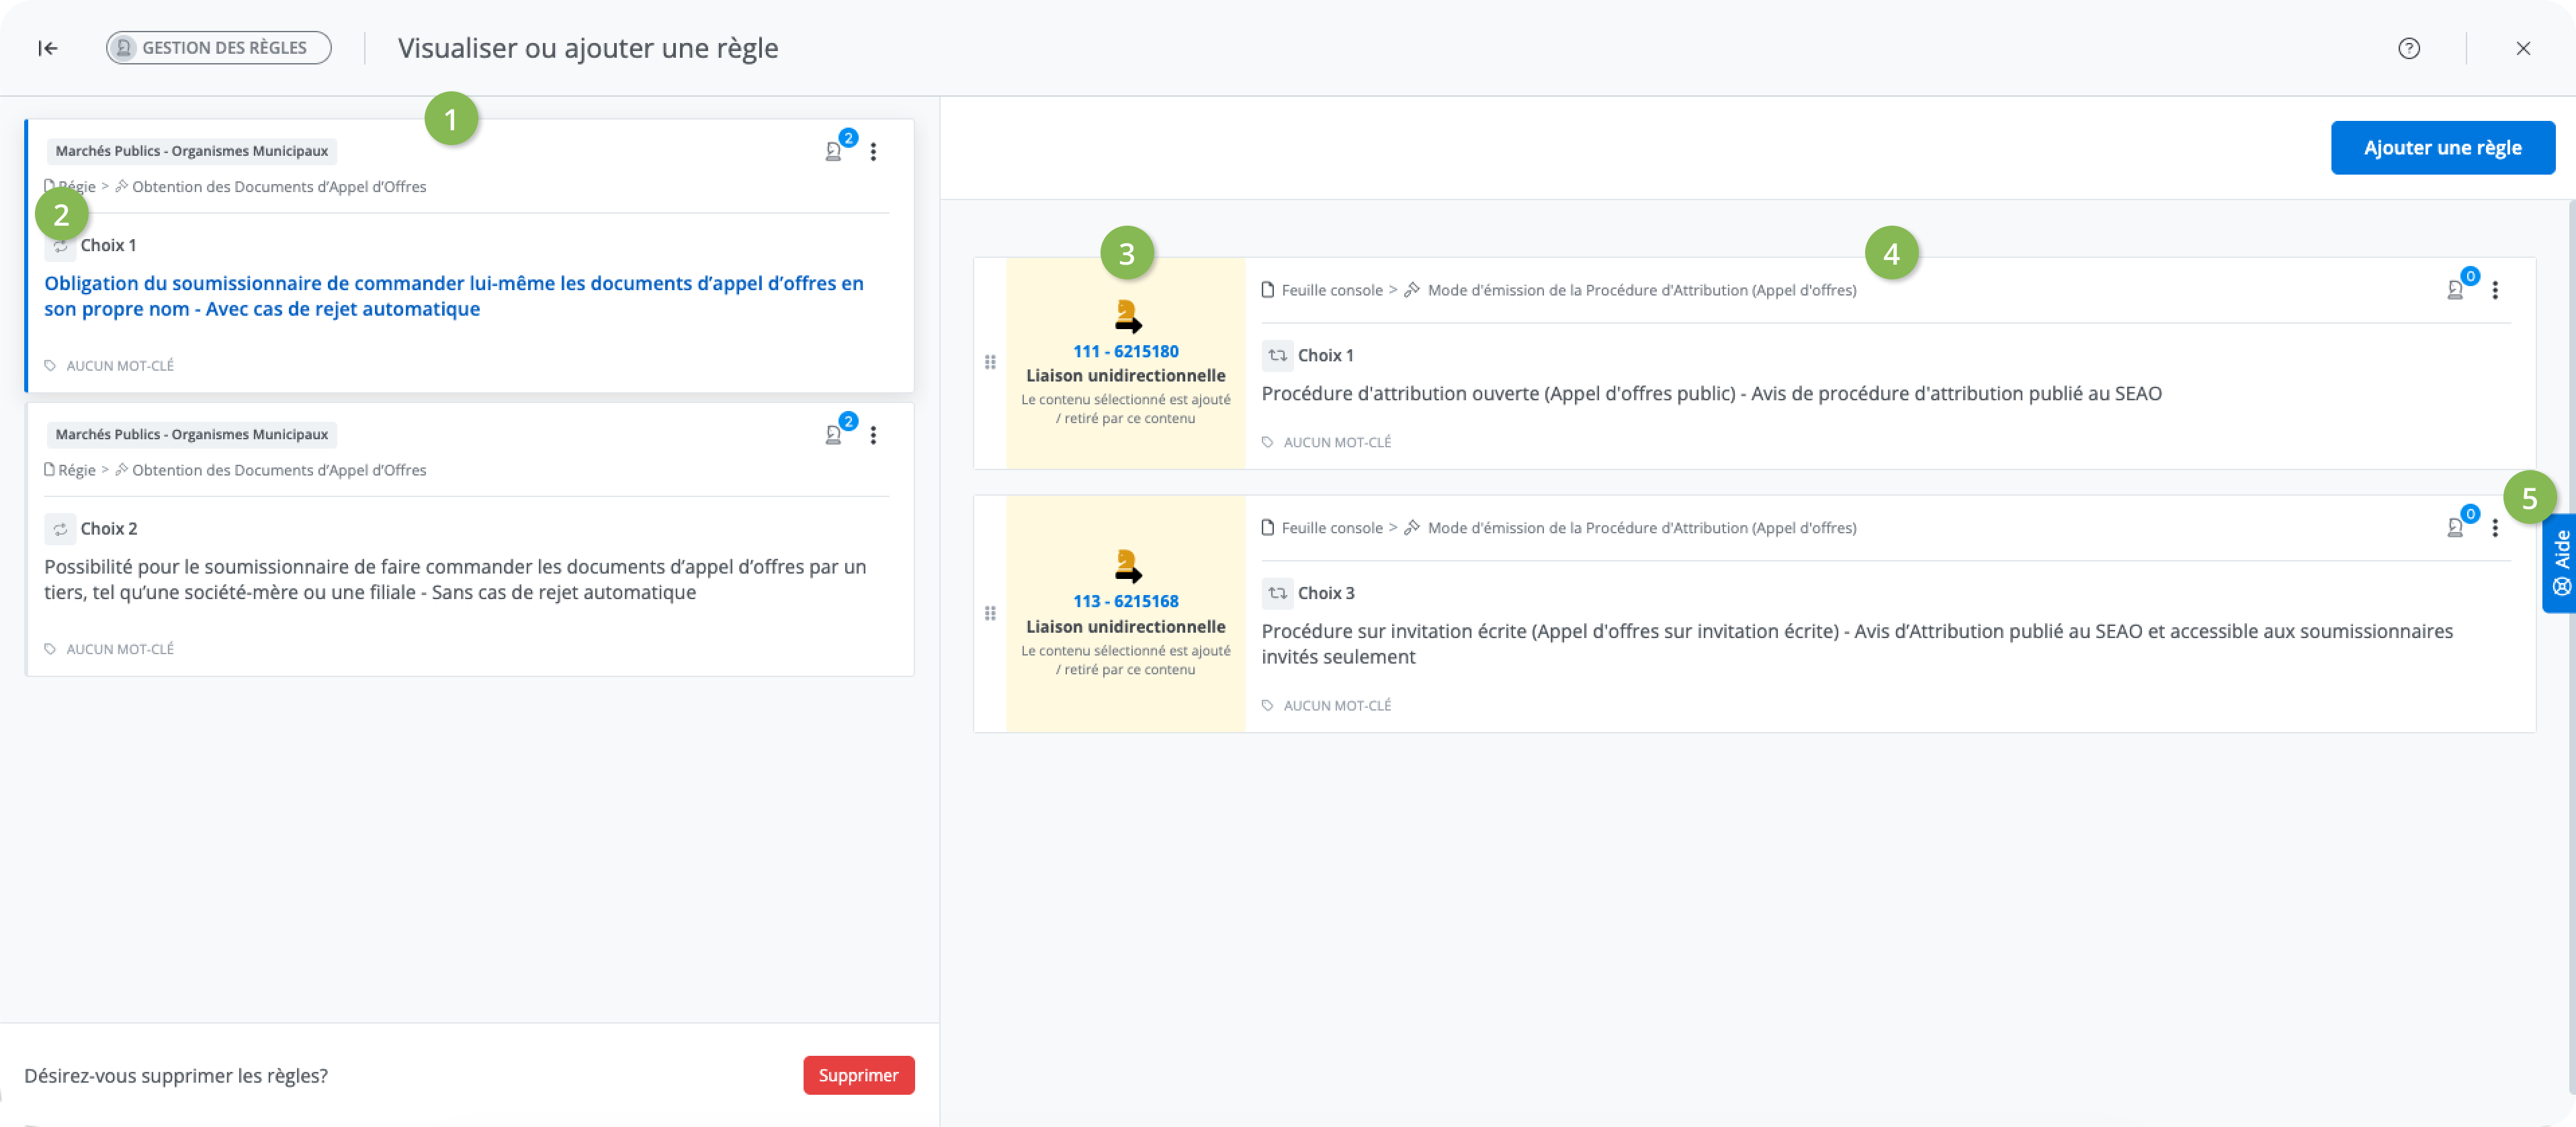Click the Gestion des règles breadcrumb pill
Screen dimensions: 2576x1127
tap(219, 48)
